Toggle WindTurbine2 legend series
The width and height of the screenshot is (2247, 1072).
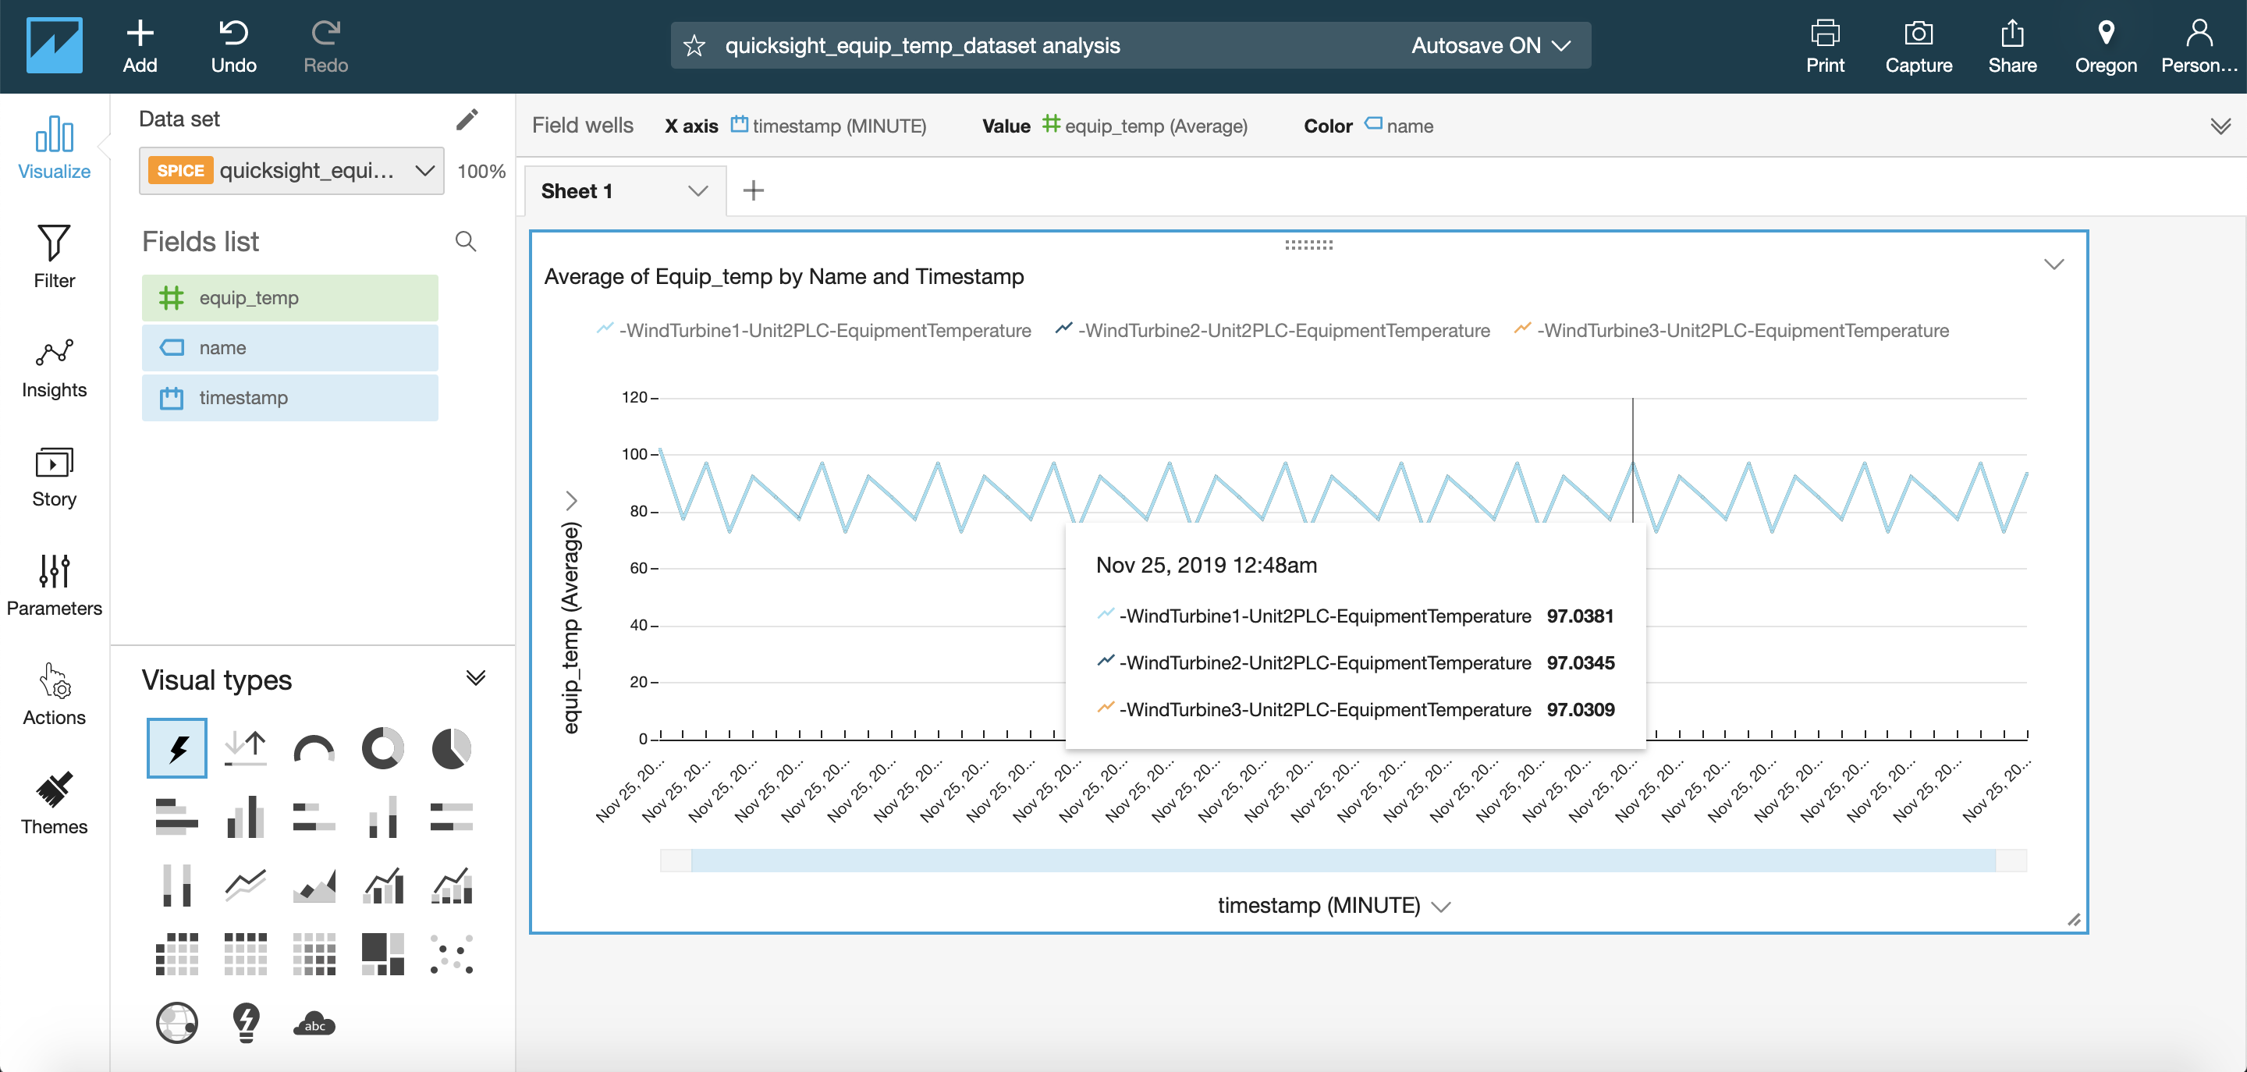pyautogui.click(x=1272, y=331)
